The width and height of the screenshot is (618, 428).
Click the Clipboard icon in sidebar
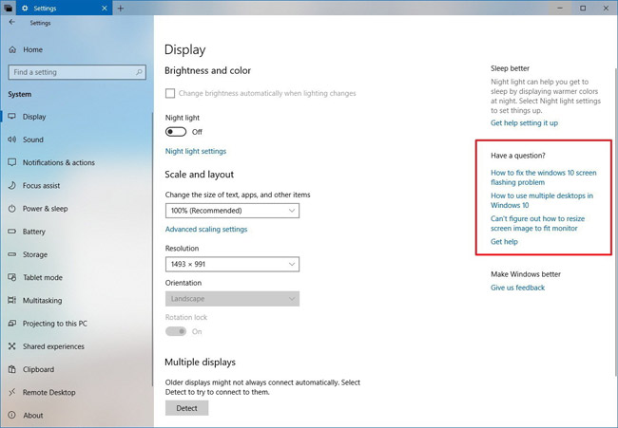coord(12,369)
